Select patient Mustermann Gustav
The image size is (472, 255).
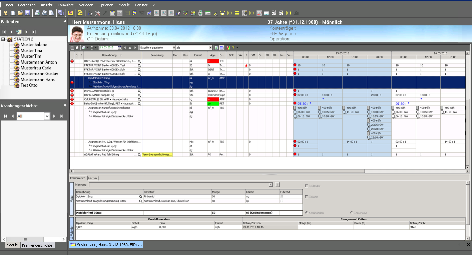click(39, 73)
